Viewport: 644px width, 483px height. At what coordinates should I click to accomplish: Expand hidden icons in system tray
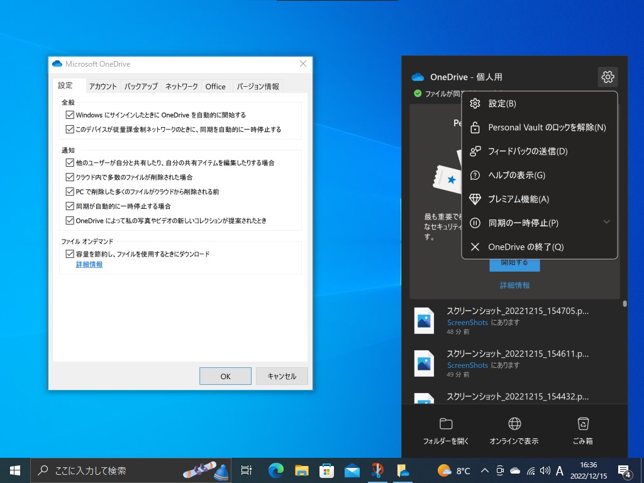point(484,470)
